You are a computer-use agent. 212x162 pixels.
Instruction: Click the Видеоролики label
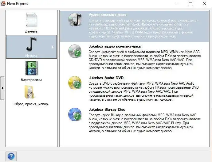pyautogui.click(x=31, y=80)
